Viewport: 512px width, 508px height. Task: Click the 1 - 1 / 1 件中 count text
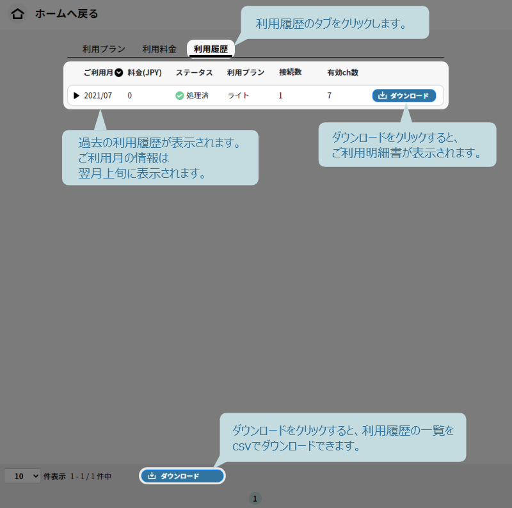coord(91,477)
